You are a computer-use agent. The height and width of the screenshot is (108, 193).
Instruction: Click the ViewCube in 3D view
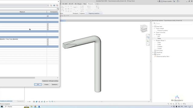pos(144,28)
